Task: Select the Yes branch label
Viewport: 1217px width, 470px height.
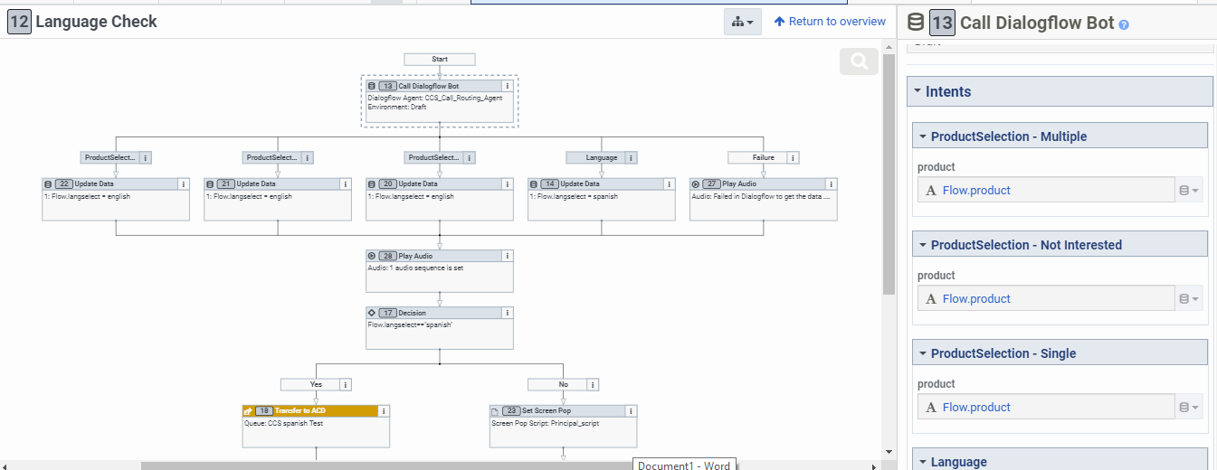Action: 309,384
